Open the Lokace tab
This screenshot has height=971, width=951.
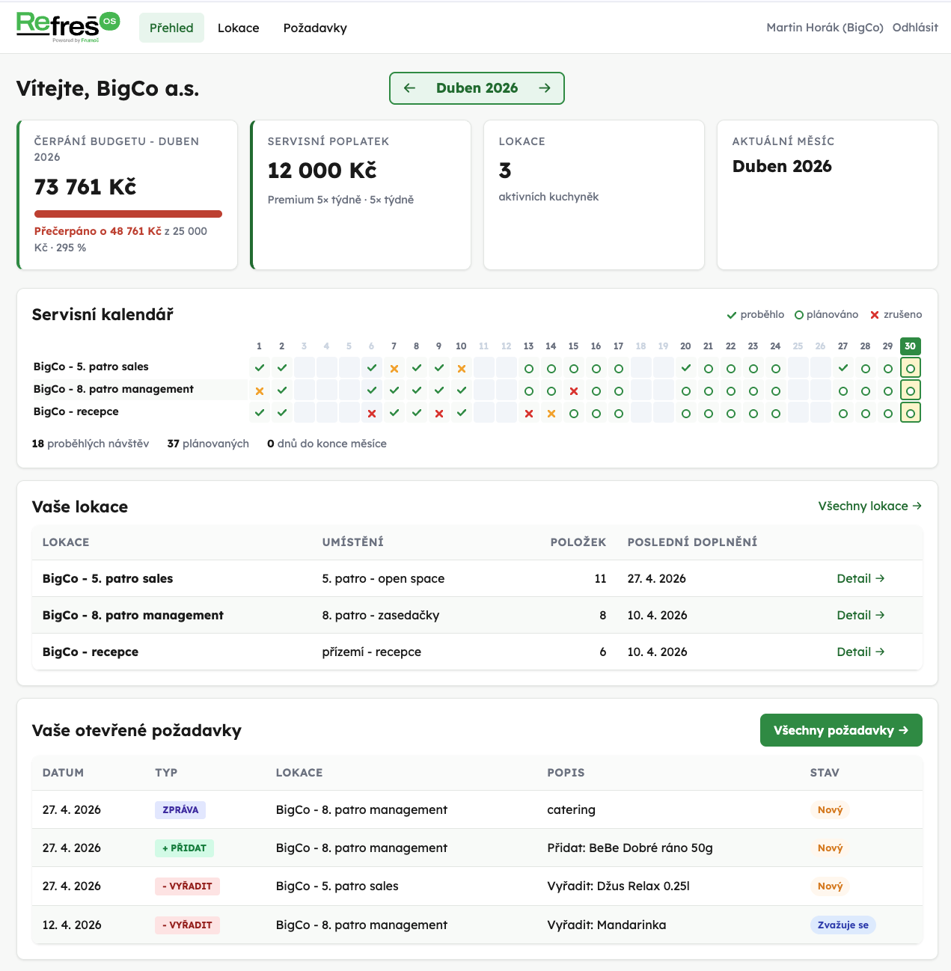(x=239, y=28)
